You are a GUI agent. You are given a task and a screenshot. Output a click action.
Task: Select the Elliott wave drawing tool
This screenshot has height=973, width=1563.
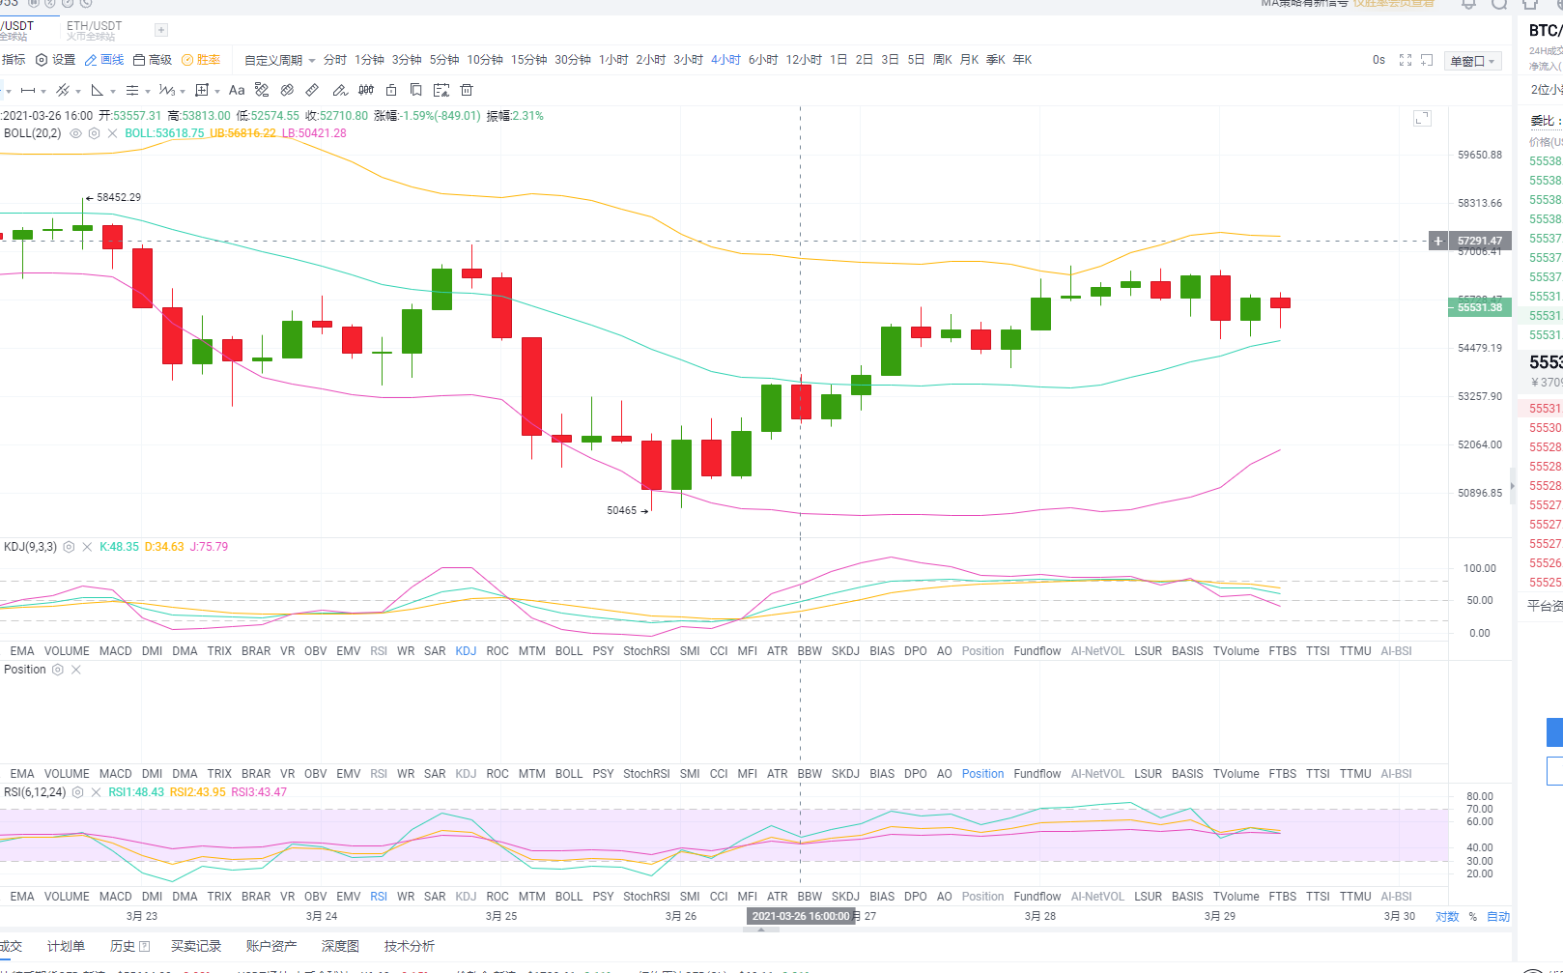167,90
